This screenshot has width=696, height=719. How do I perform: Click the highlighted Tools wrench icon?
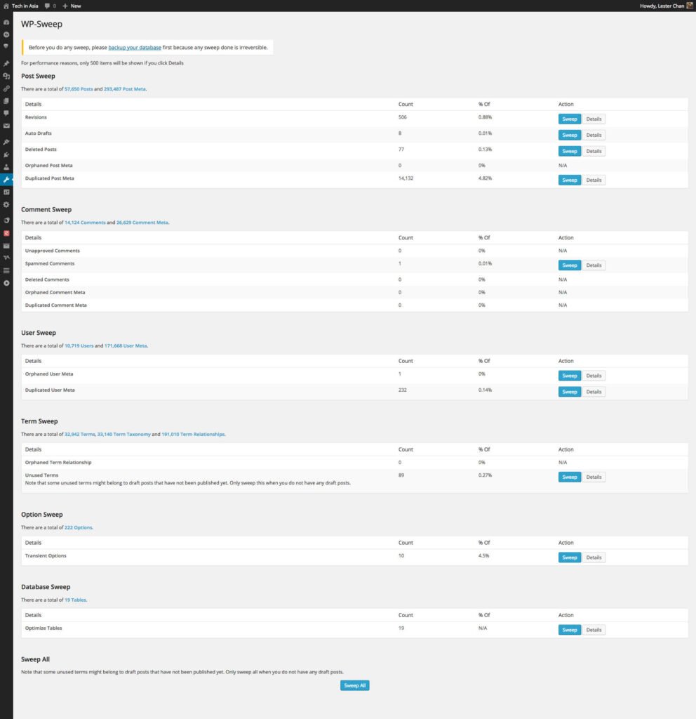pos(6,179)
